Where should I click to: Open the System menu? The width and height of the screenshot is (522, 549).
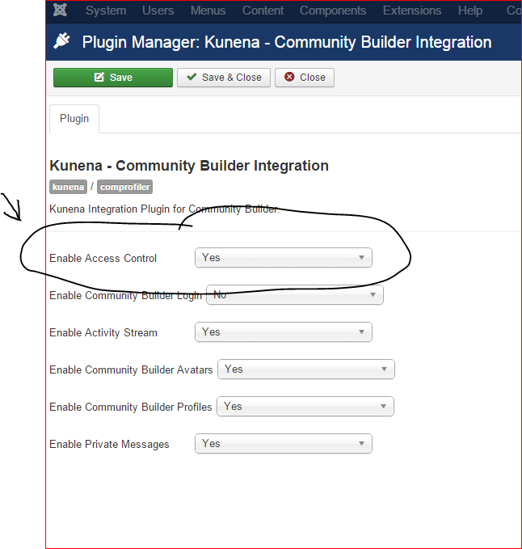(x=106, y=11)
